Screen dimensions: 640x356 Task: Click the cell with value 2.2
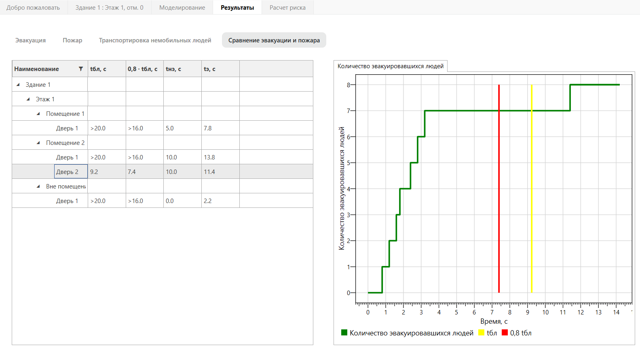tap(220, 201)
